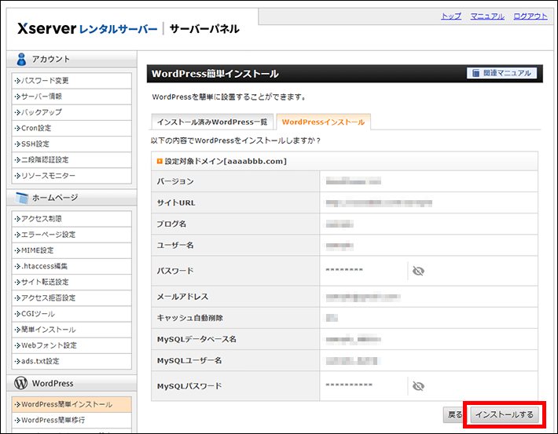Toggle visibility of パスワード field
The image size is (558, 434).
[418, 272]
